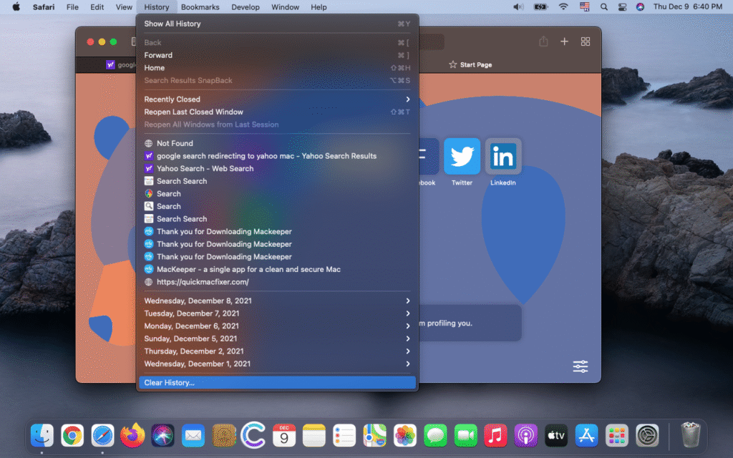
Task: Select Clear History menu item
Action: coord(276,383)
